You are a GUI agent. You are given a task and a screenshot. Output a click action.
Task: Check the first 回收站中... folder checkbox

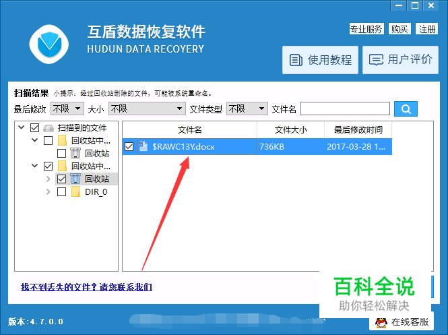click(48, 140)
